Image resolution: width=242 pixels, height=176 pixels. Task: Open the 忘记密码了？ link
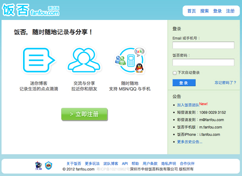pyautogui.click(x=225, y=83)
